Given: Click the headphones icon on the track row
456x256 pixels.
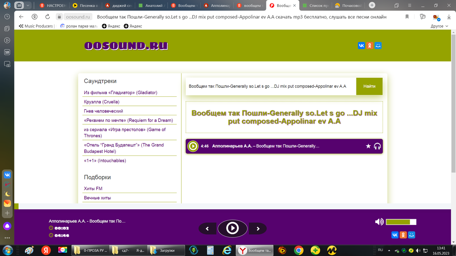Looking at the screenshot, I should coord(377,146).
